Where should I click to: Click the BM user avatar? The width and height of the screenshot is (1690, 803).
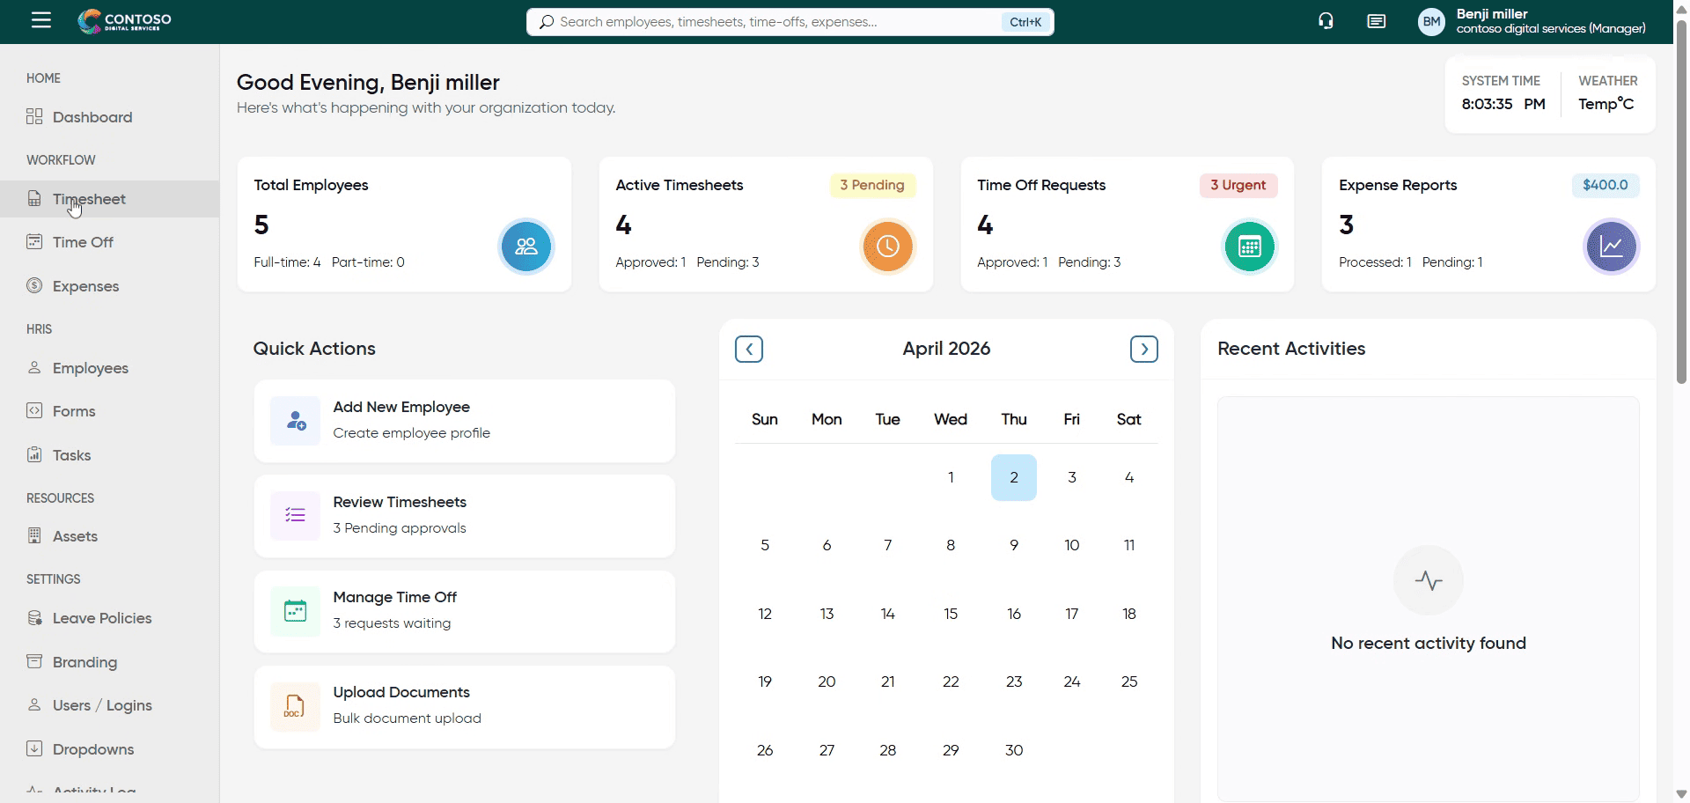click(1431, 22)
